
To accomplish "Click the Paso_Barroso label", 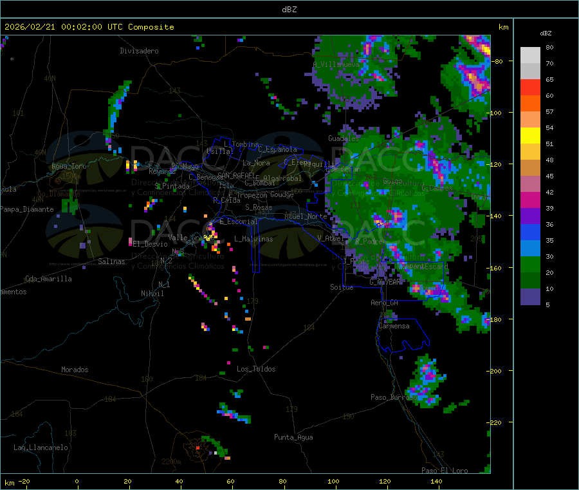I will [394, 397].
